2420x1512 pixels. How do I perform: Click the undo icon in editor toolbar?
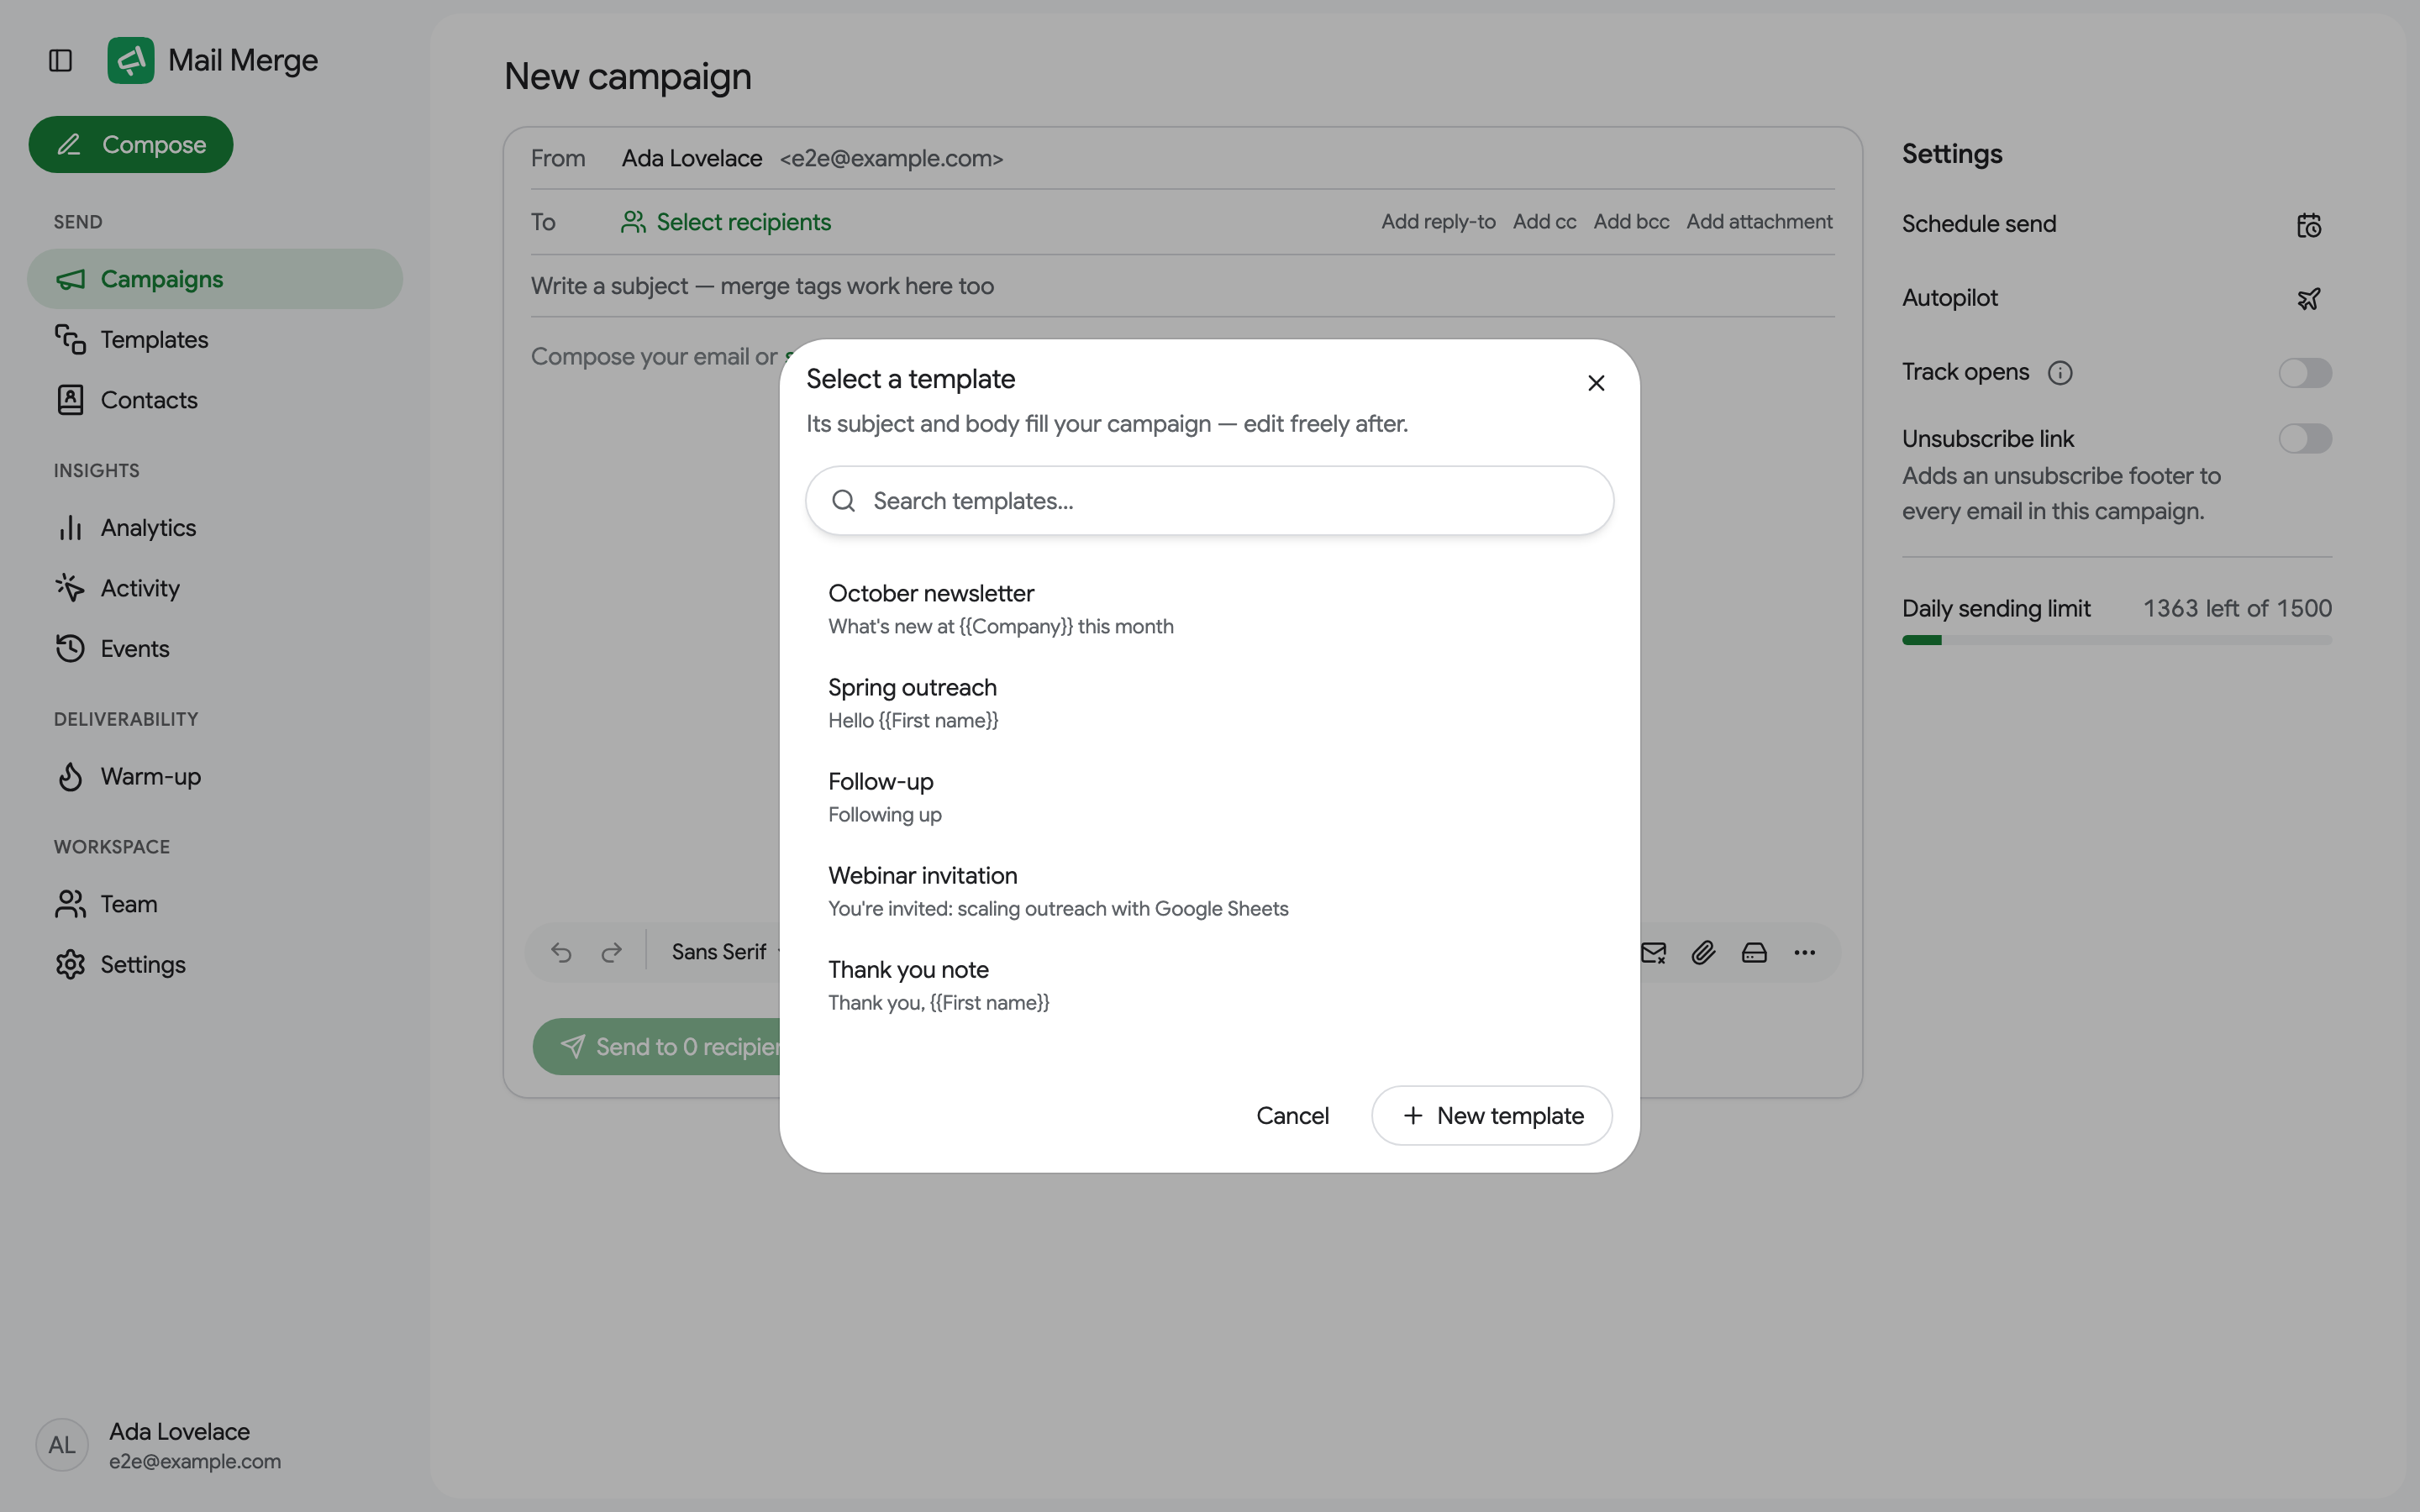(x=561, y=953)
